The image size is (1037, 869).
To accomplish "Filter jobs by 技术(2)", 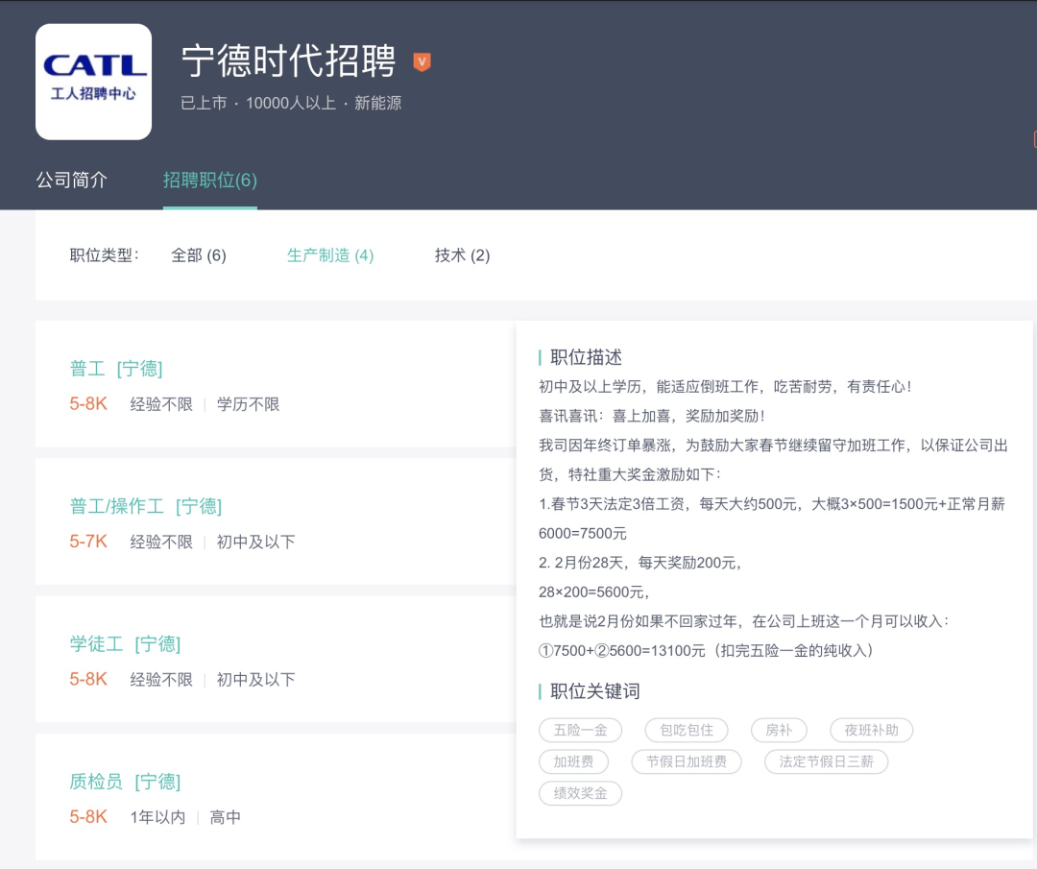I will coord(461,255).
